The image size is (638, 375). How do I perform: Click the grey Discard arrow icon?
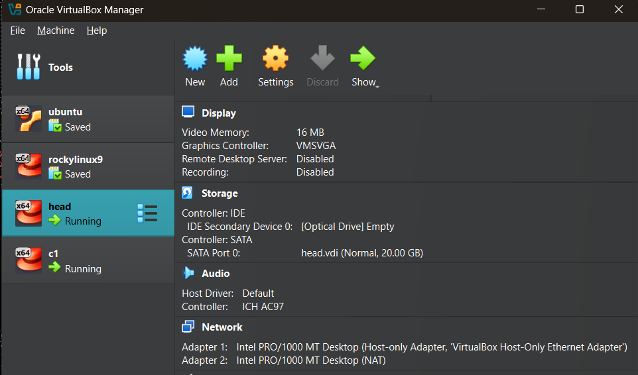[x=323, y=58]
